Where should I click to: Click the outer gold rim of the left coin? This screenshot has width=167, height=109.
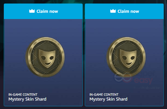click(27, 57)
